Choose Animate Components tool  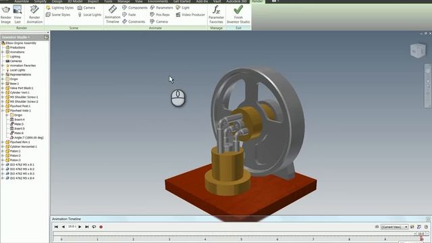135,7
